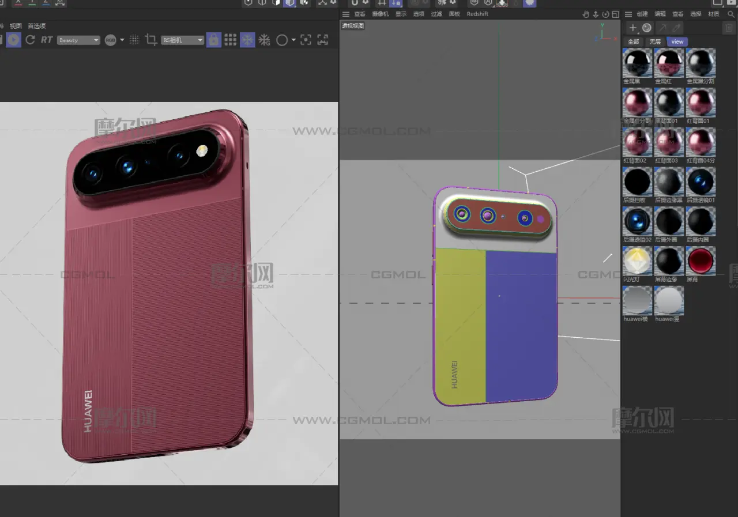
Task: Toggle the RT real-time render mode
Action: (47, 40)
